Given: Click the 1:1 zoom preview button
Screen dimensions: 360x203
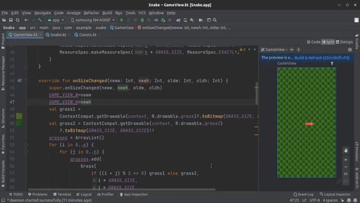Looking at the screenshot, I should point(345,174).
